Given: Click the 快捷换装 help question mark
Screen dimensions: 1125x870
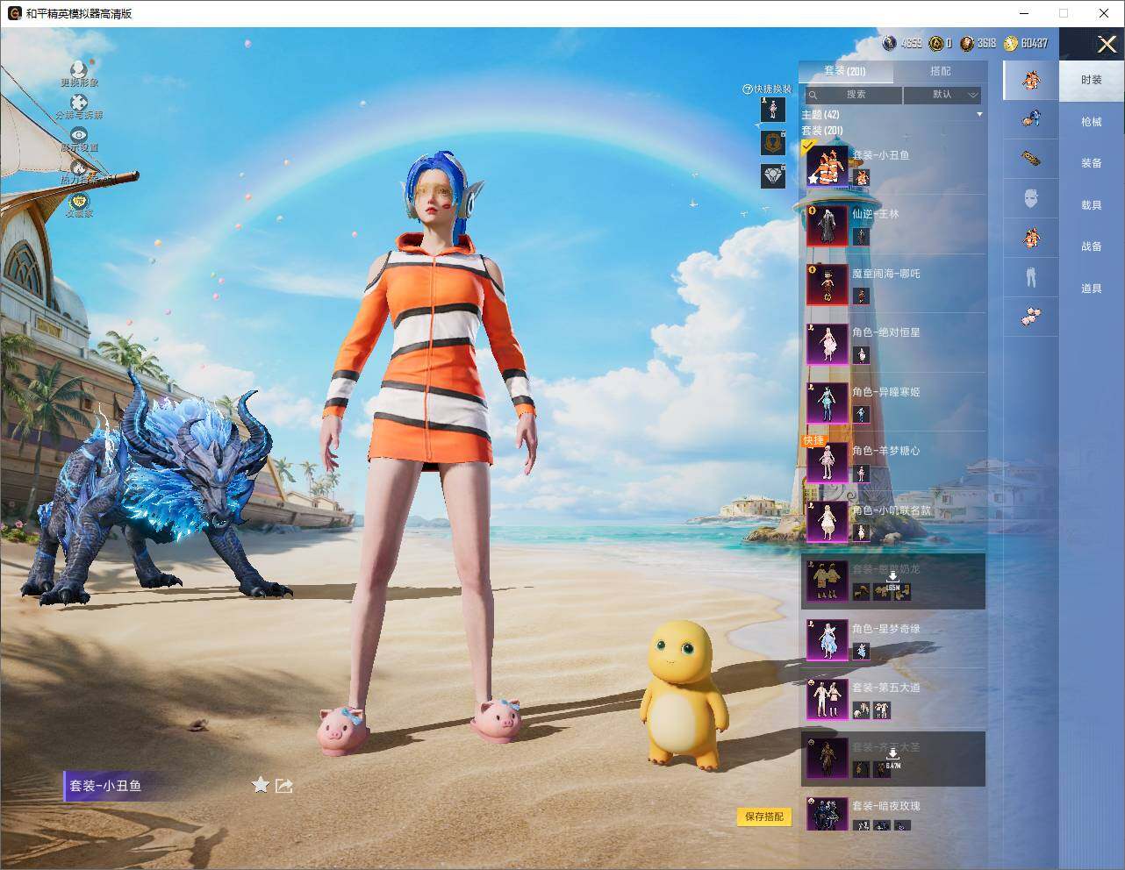Looking at the screenshot, I should tap(748, 89).
